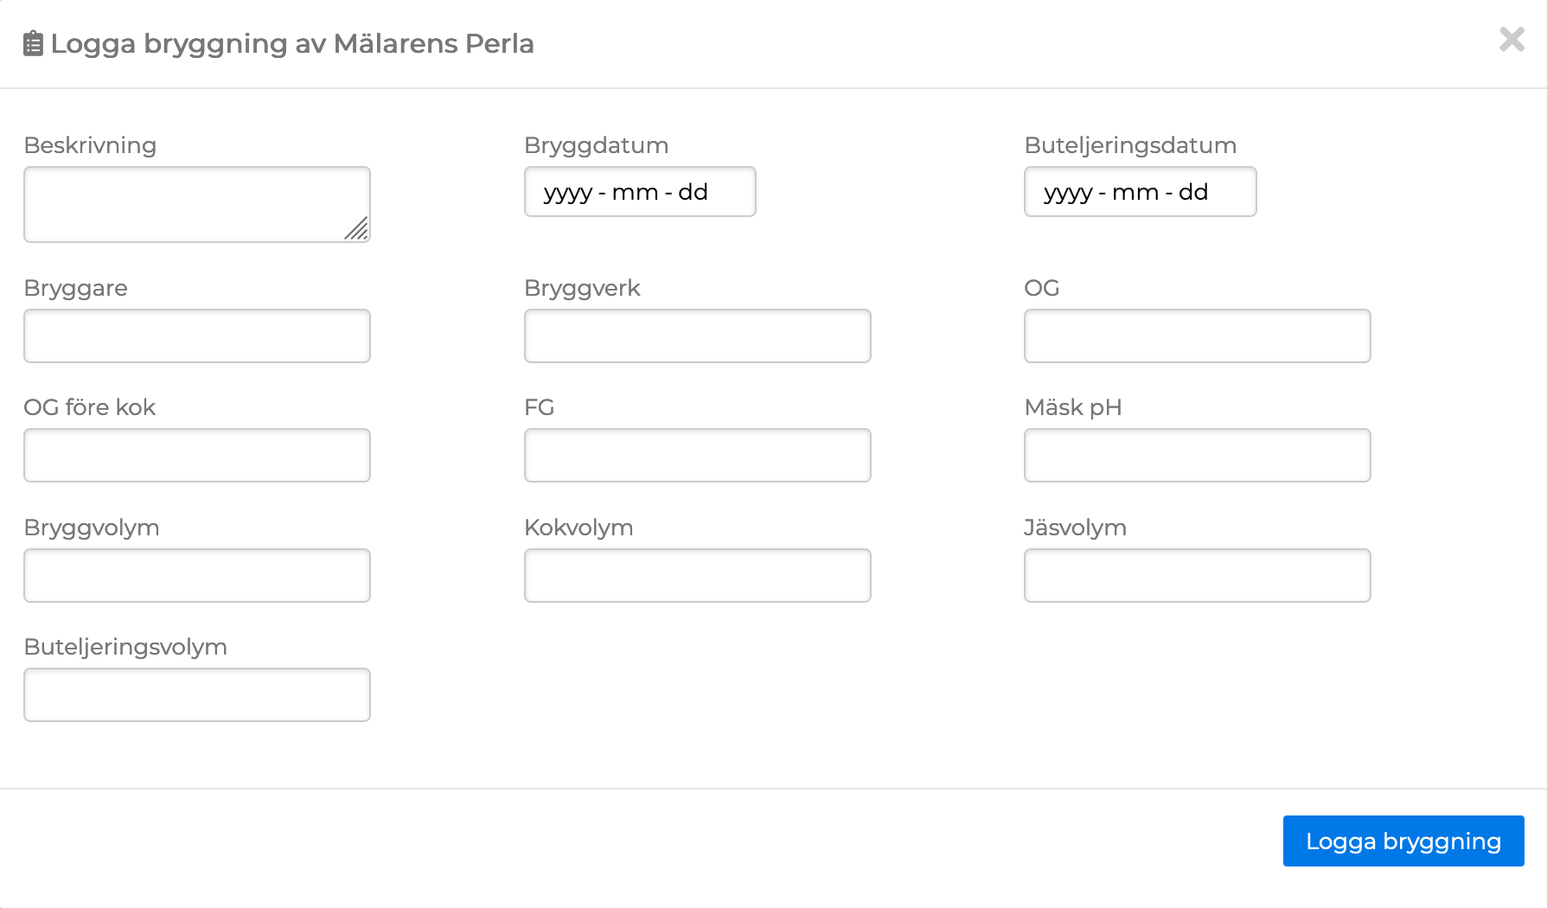
Task: Focus the Bryggverk input field
Action: [x=697, y=336]
